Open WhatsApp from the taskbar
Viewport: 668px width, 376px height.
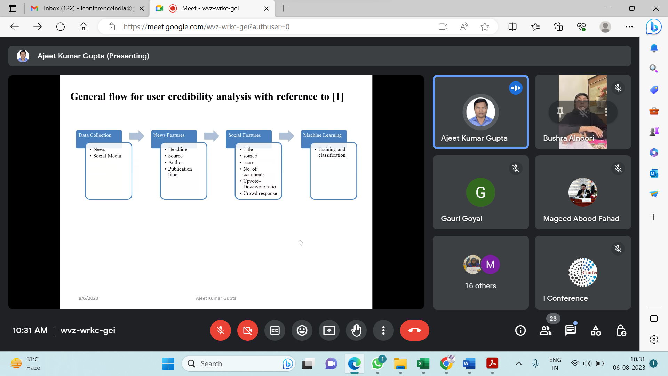[377, 364]
